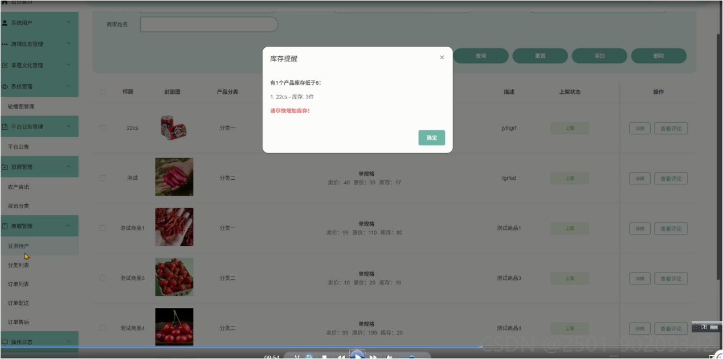The height and width of the screenshot is (359, 723).
Task: Click the 查询 search button
Action: pyautogui.click(x=480, y=56)
